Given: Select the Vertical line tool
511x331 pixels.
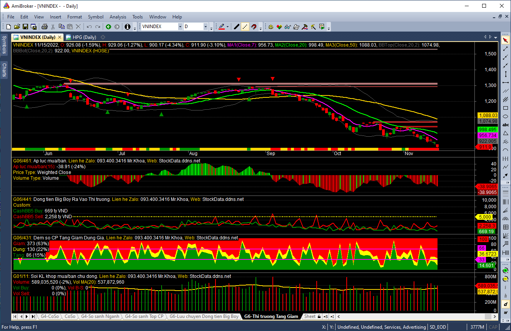Looking at the screenshot, I should tap(505, 74).
